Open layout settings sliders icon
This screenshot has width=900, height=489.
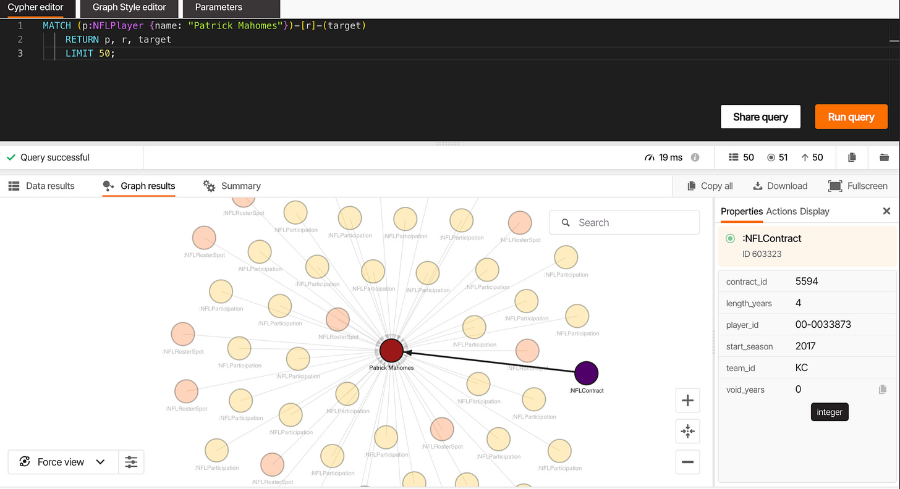[x=131, y=462]
